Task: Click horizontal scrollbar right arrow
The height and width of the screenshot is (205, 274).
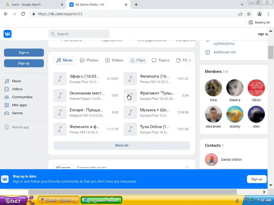Action: click(264, 192)
